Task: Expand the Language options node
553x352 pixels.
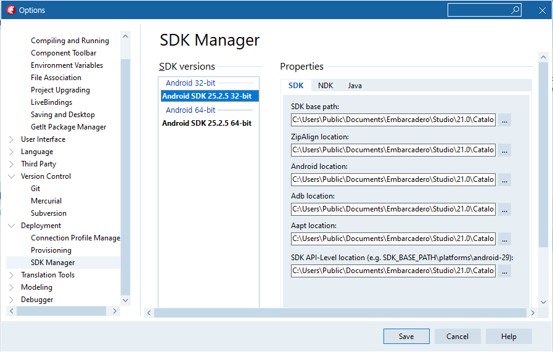Action: point(12,152)
